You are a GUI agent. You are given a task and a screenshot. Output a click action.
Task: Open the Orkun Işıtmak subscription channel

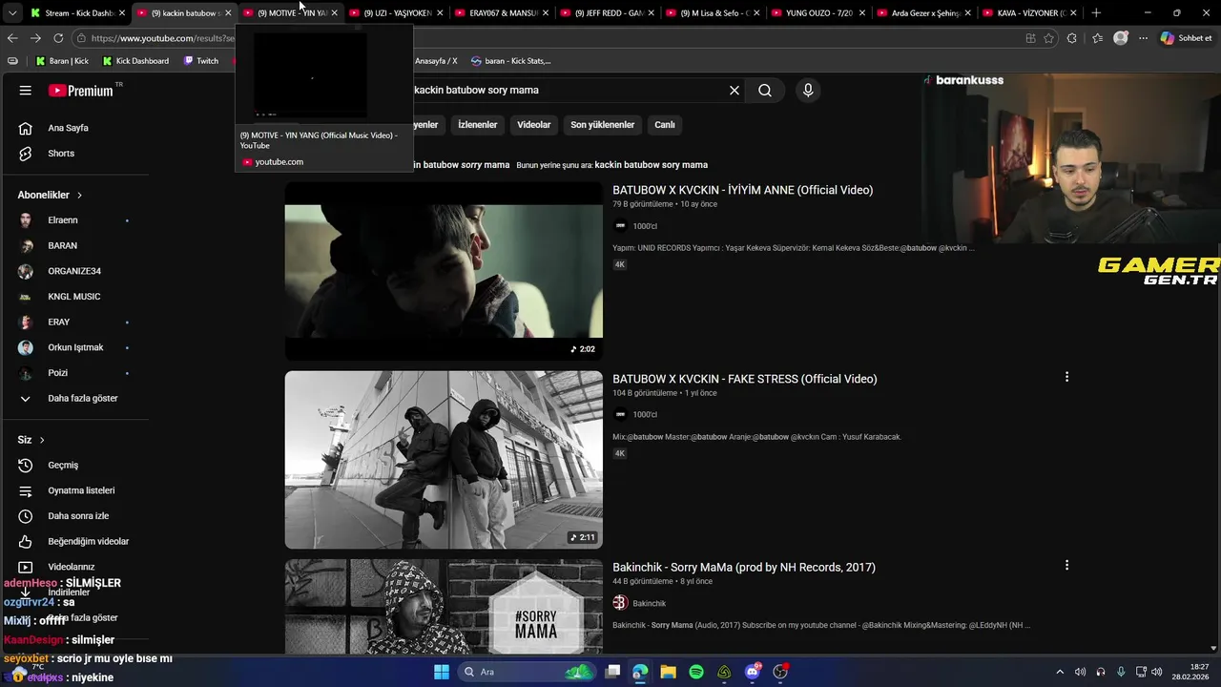(x=74, y=347)
